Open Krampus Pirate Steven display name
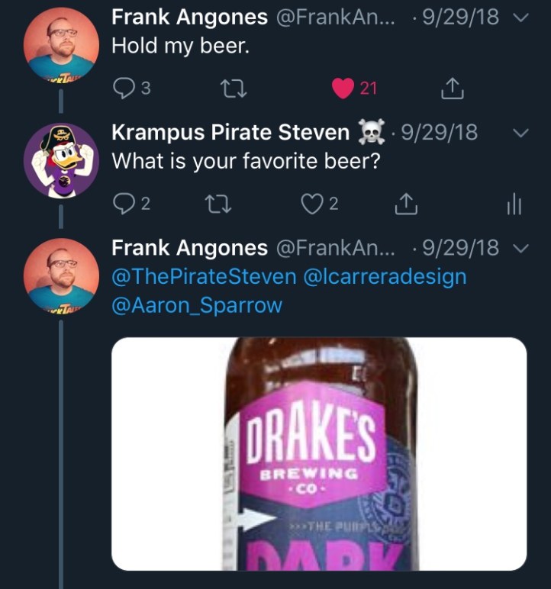Image resolution: width=551 pixels, height=589 pixels. [x=230, y=133]
